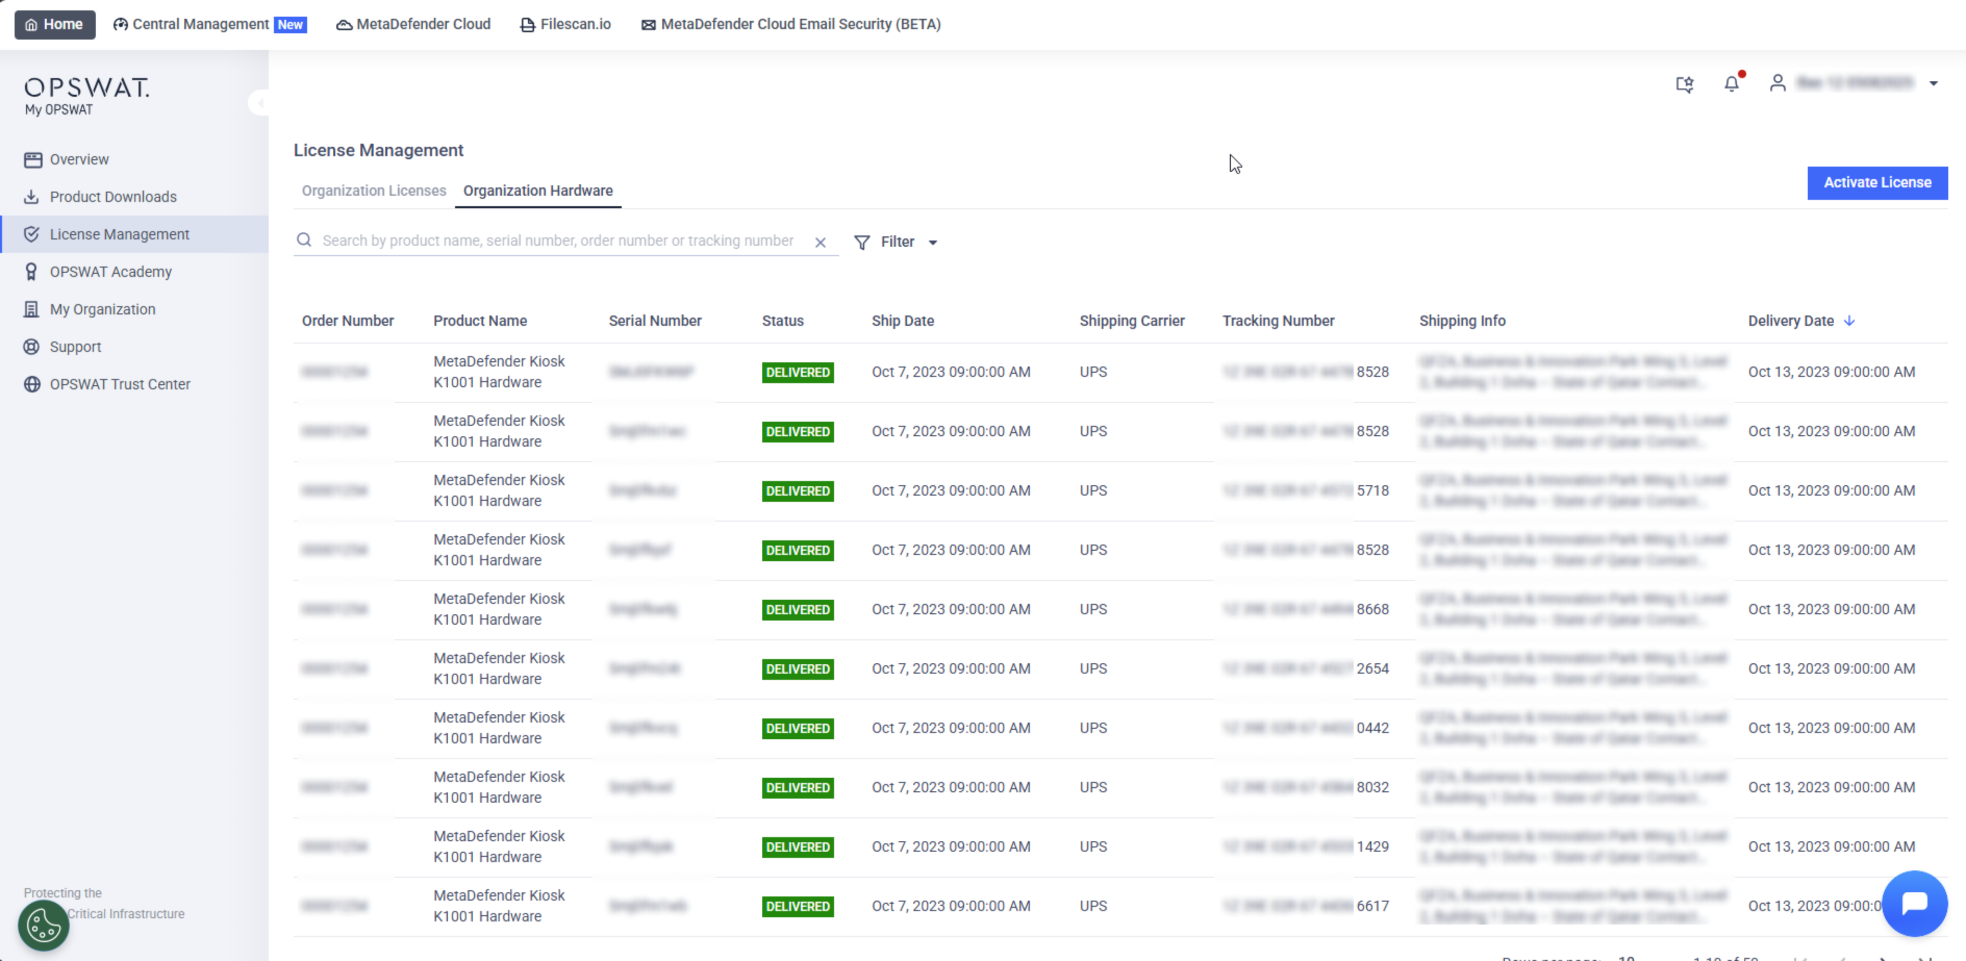Viewport: 1966px width, 961px height.
Task: Click the Home button in top bar
Action: coord(54,24)
